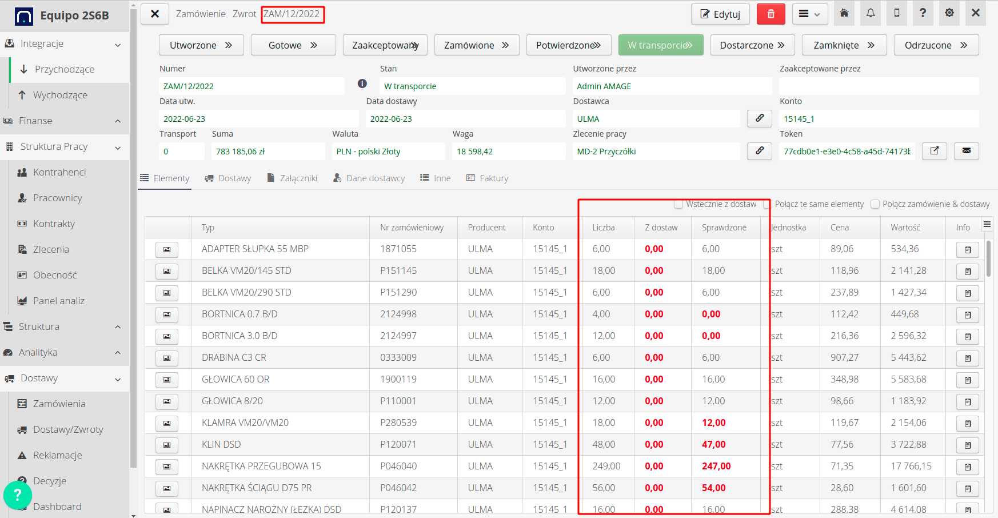
Task: Send token via the envelope icon
Action: click(x=966, y=151)
